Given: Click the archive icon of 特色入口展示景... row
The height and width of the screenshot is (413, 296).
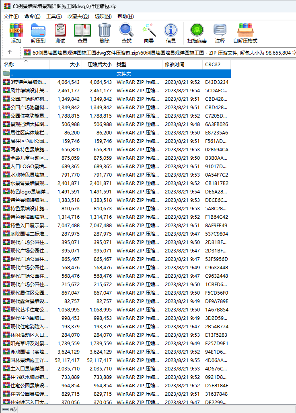Looking at the screenshot, I should [x=6, y=225].
